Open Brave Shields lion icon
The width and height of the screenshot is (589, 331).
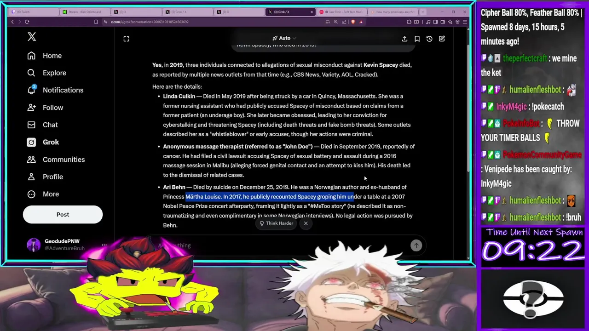[353, 22]
